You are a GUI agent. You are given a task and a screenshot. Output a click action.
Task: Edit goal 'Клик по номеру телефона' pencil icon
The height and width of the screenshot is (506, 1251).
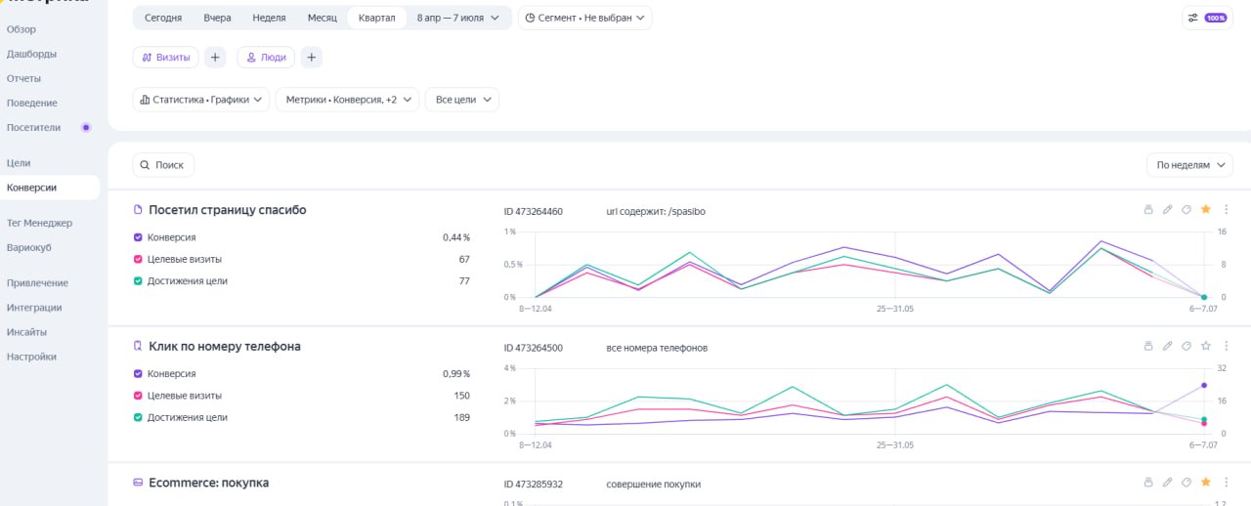pos(1168,346)
